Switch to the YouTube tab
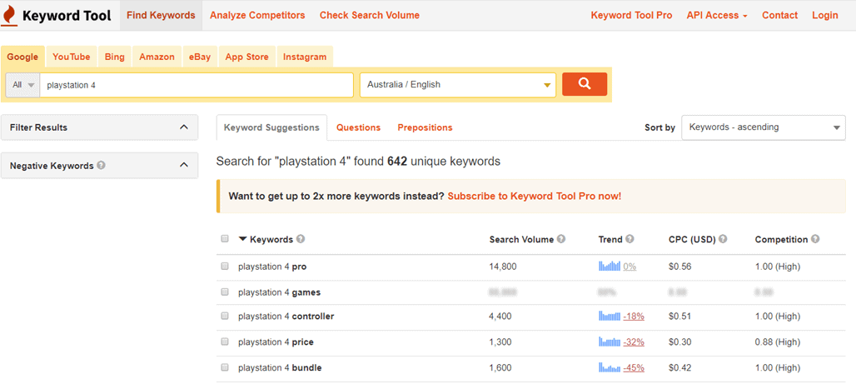This screenshot has height=384, width=856. [x=72, y=57]
